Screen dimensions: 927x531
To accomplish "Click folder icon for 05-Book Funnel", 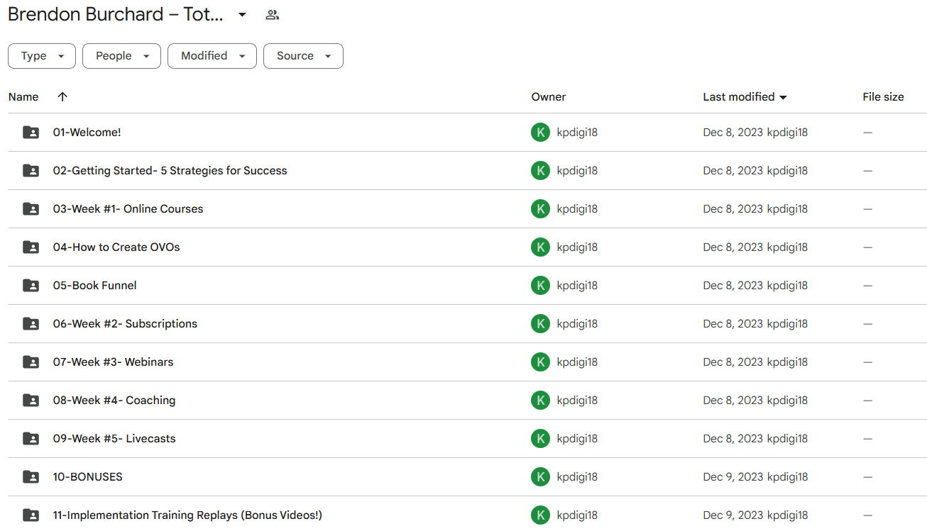I will [31, 286].
